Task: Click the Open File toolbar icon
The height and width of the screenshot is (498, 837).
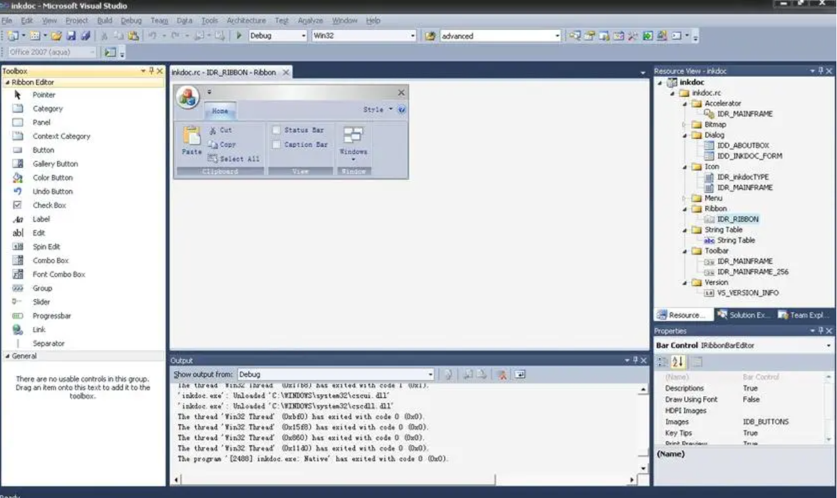Action: (x=56, y=36)
